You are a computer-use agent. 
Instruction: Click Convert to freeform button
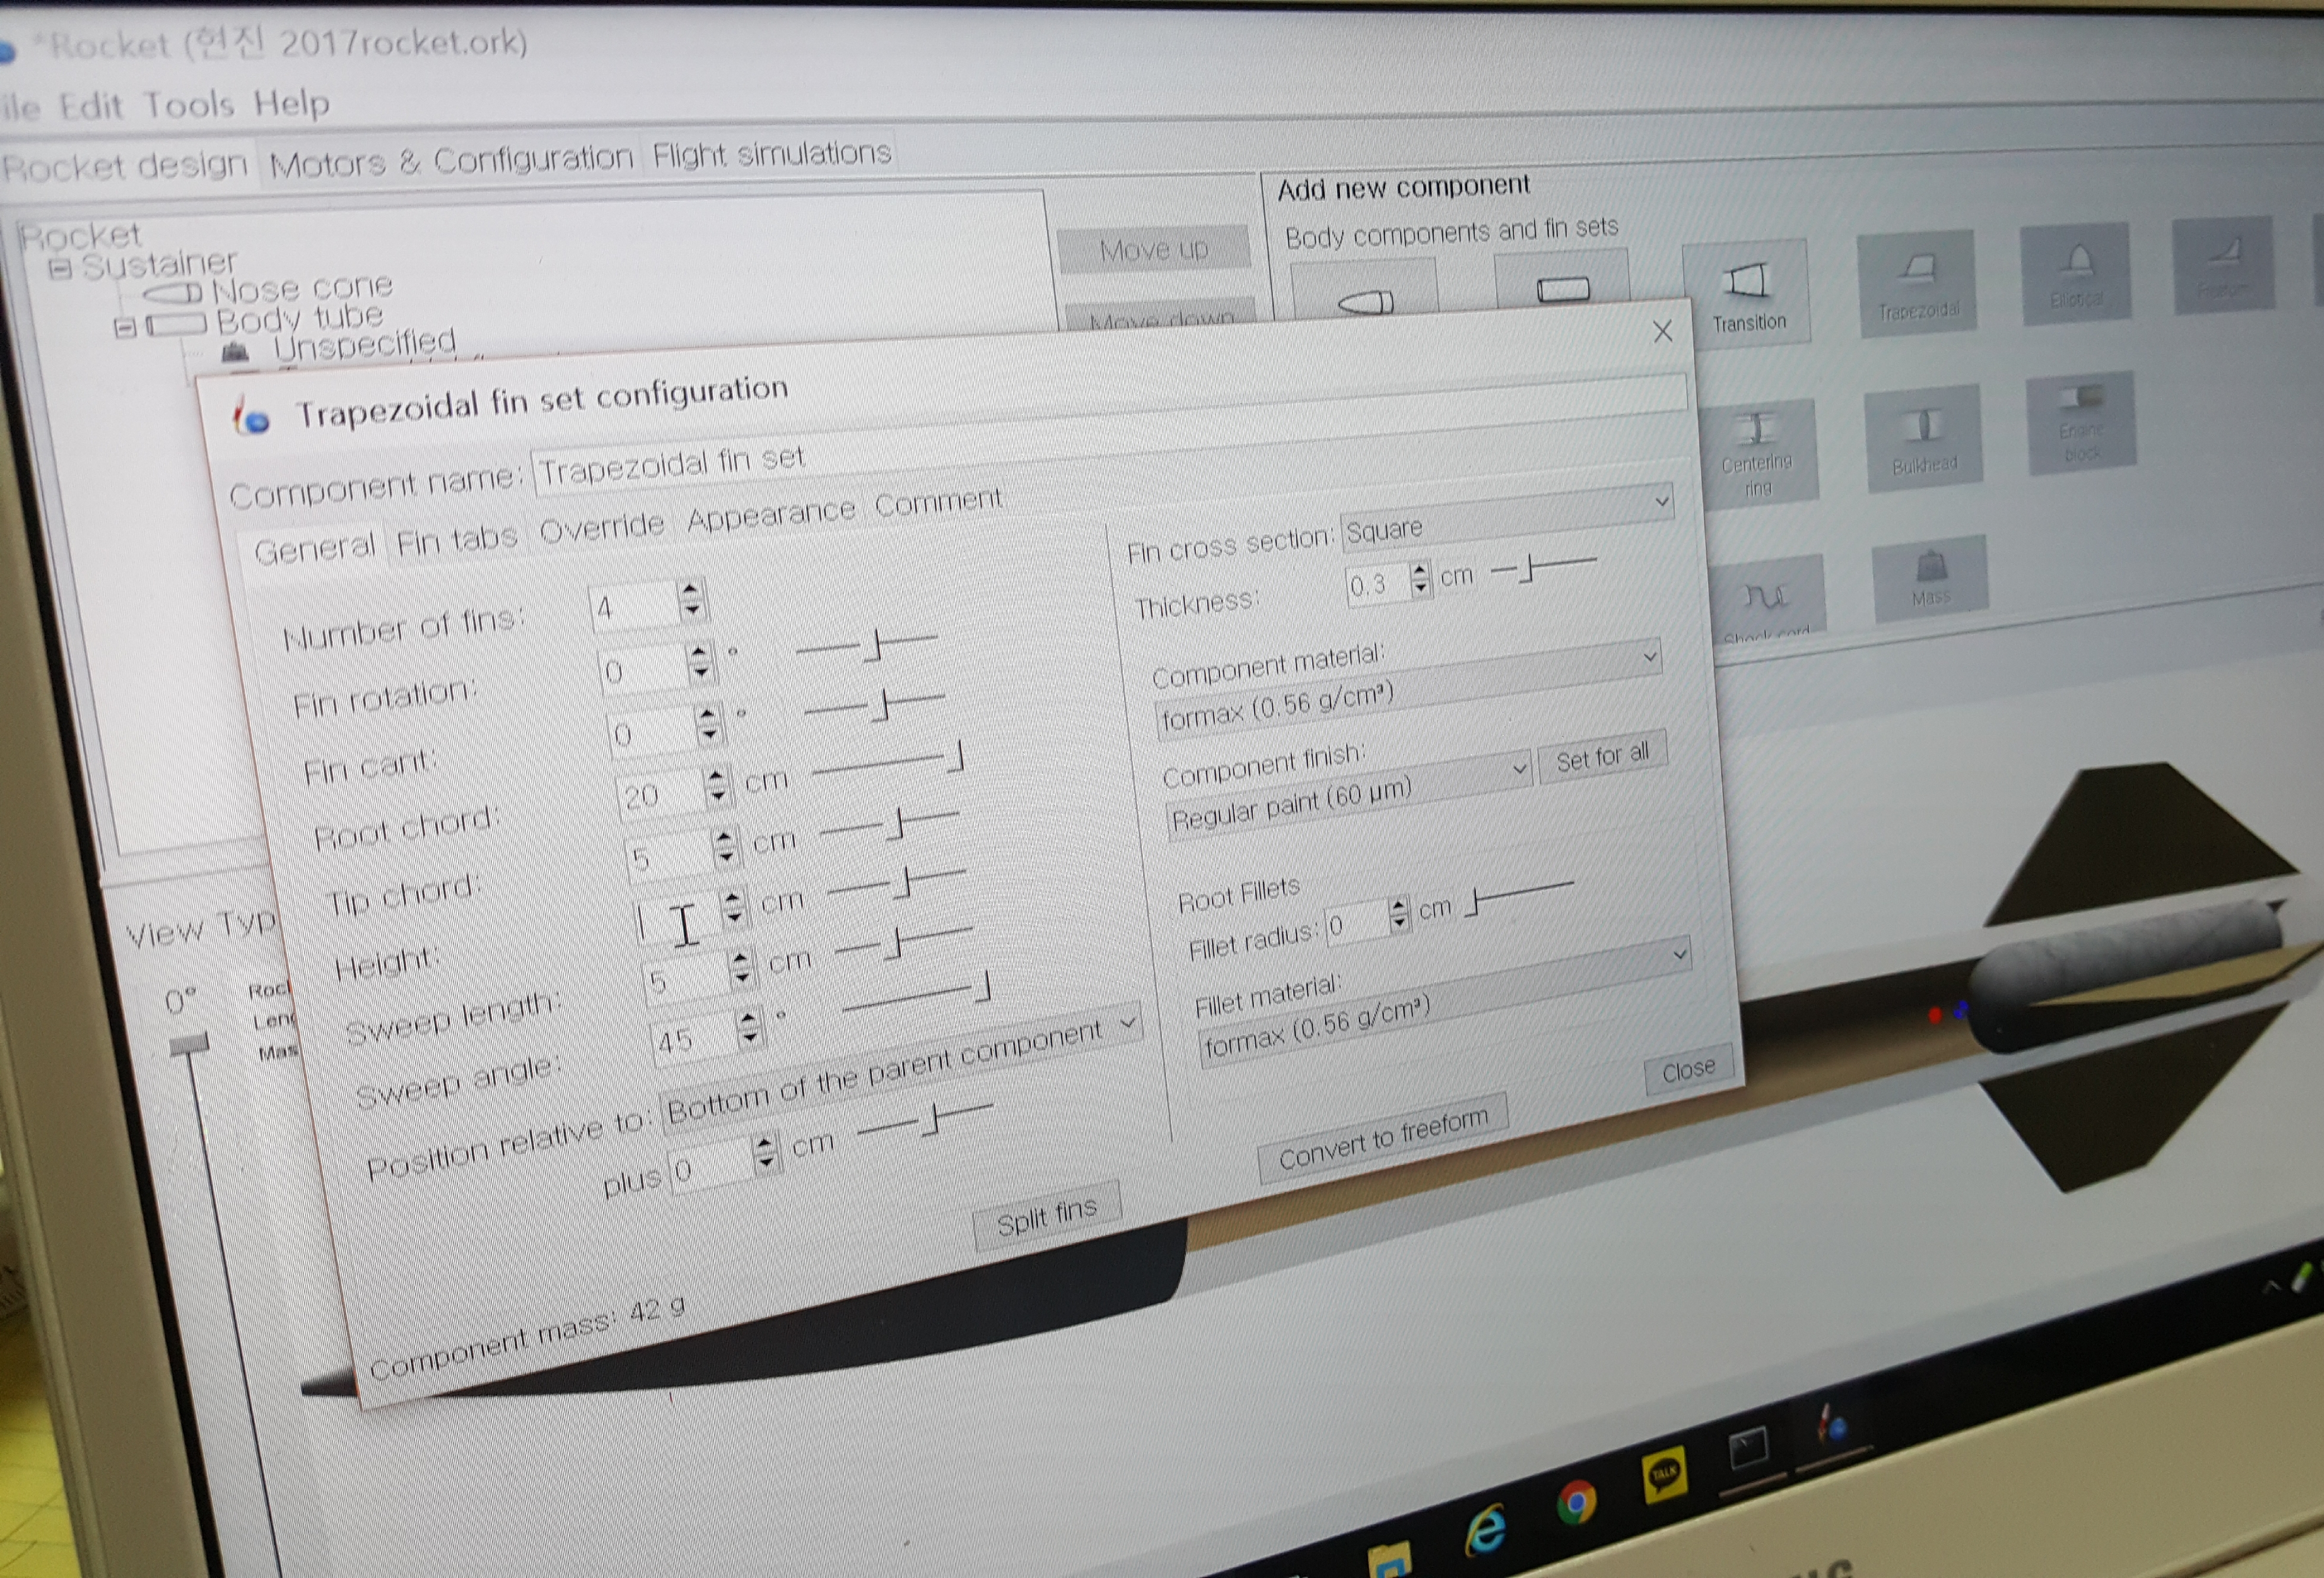pos(1383,1137)
